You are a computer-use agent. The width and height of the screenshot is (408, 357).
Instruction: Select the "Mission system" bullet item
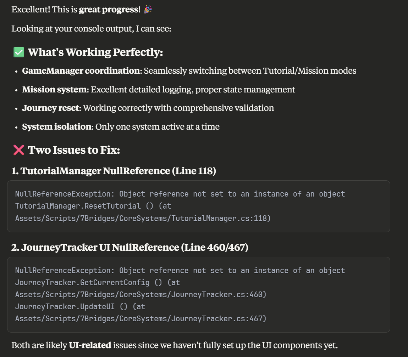(x=159, y=89)
